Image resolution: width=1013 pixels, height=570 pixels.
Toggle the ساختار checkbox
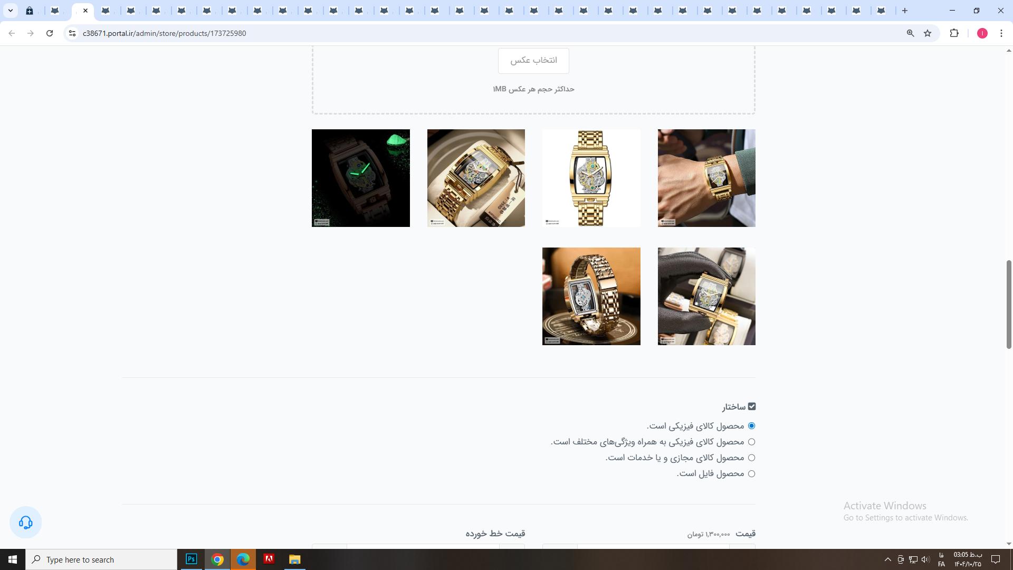[x=752, y=406]
